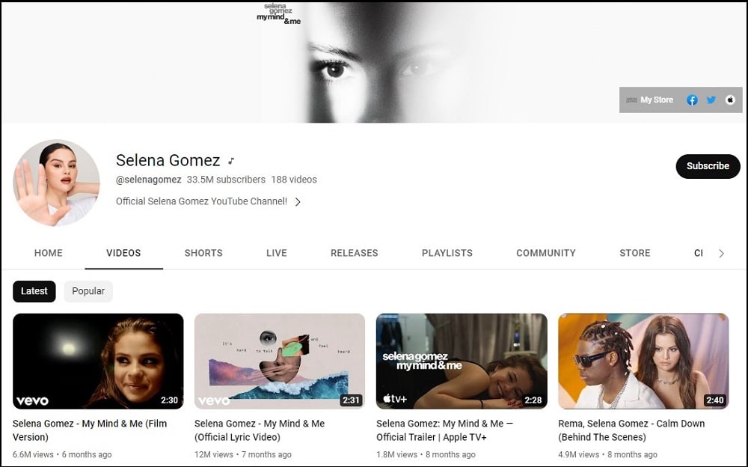Open the Official Selena Gomez YouTube Channel description
The width and height of the screenshot is (748, 467).
201,201
